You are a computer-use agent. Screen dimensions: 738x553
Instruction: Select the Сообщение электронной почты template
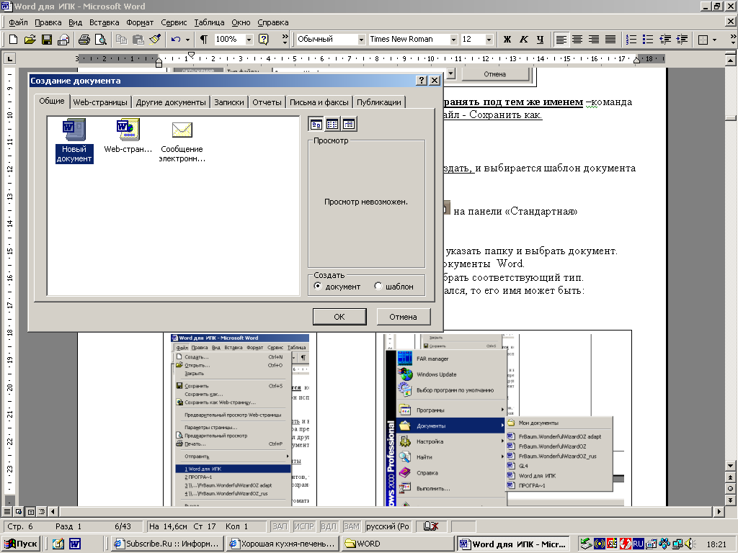182,140
